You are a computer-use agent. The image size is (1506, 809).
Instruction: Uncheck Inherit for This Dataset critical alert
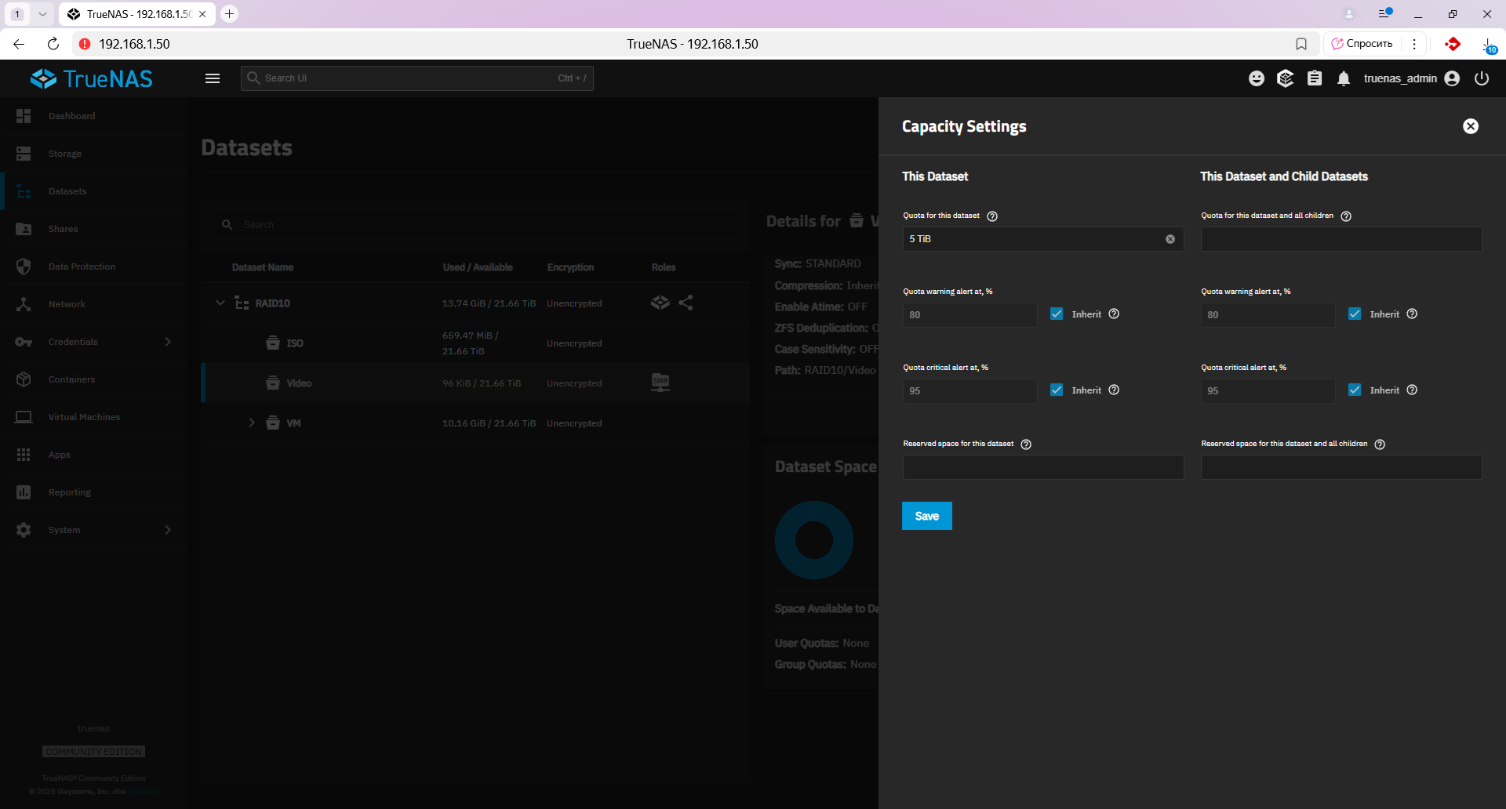click(x=1057, y=390)
